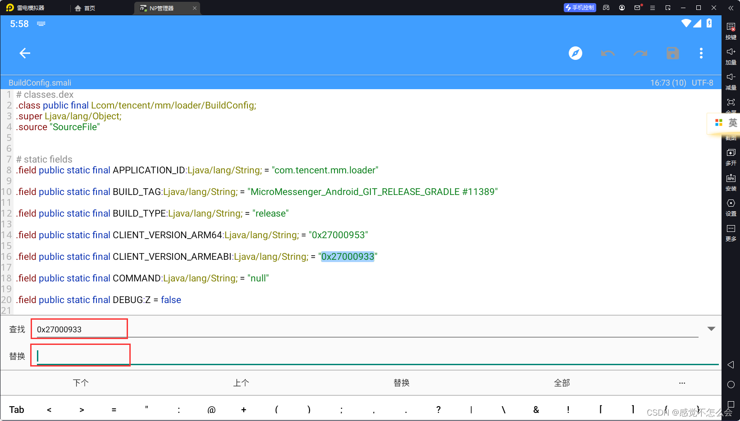The width and height of the screenshot is (740, 421).
Task: Tap the ? symbol key
Action: pyautogui.click(x=439, y=409)
